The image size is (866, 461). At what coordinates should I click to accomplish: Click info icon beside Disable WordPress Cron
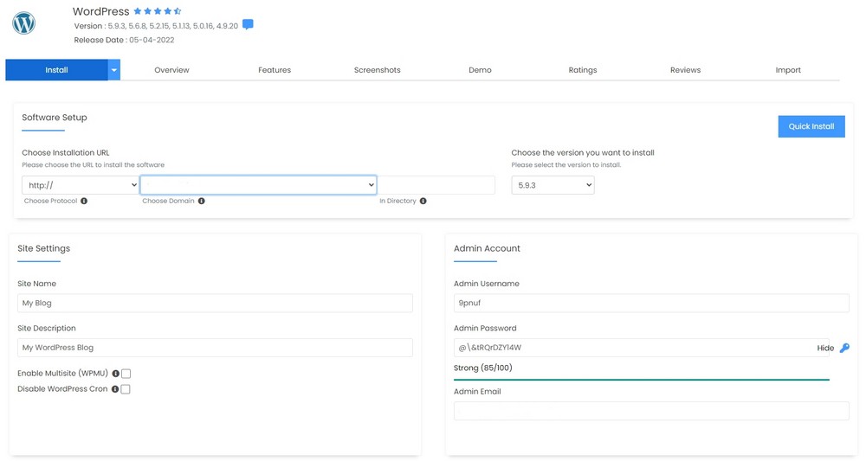pos(114,389)
